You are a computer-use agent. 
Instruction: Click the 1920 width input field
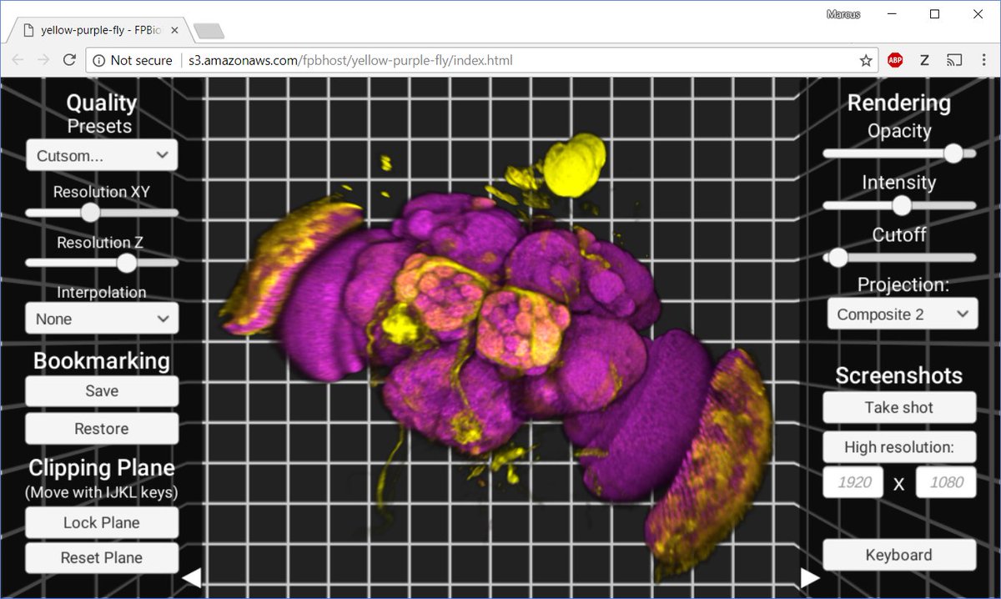tap(853, 482)
